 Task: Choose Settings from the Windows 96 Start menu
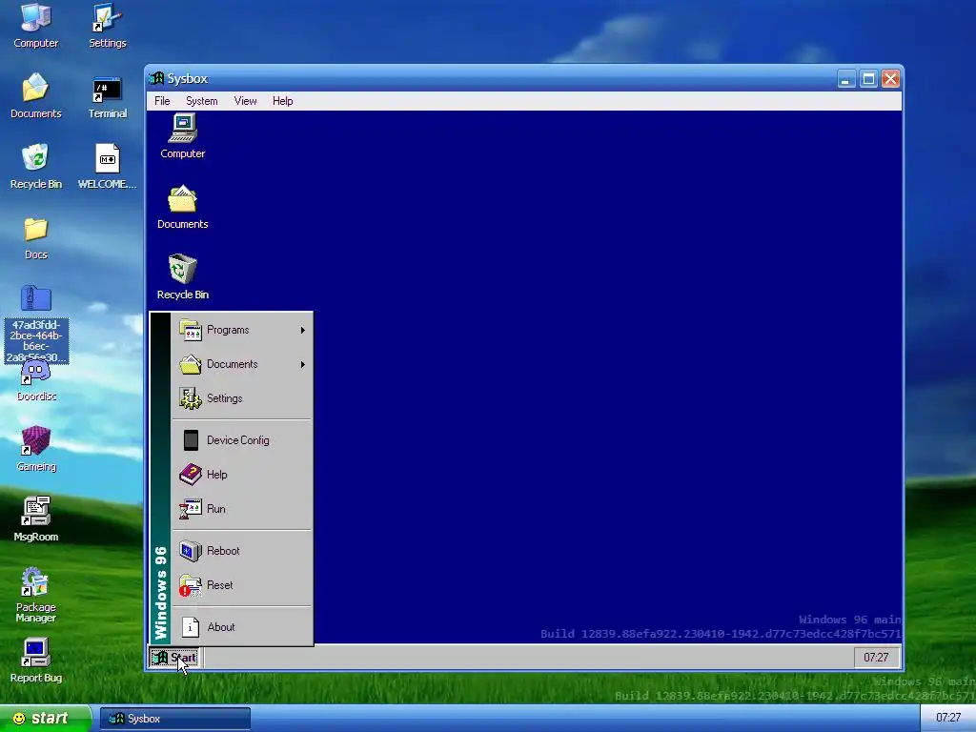click(x=242, y=398)
